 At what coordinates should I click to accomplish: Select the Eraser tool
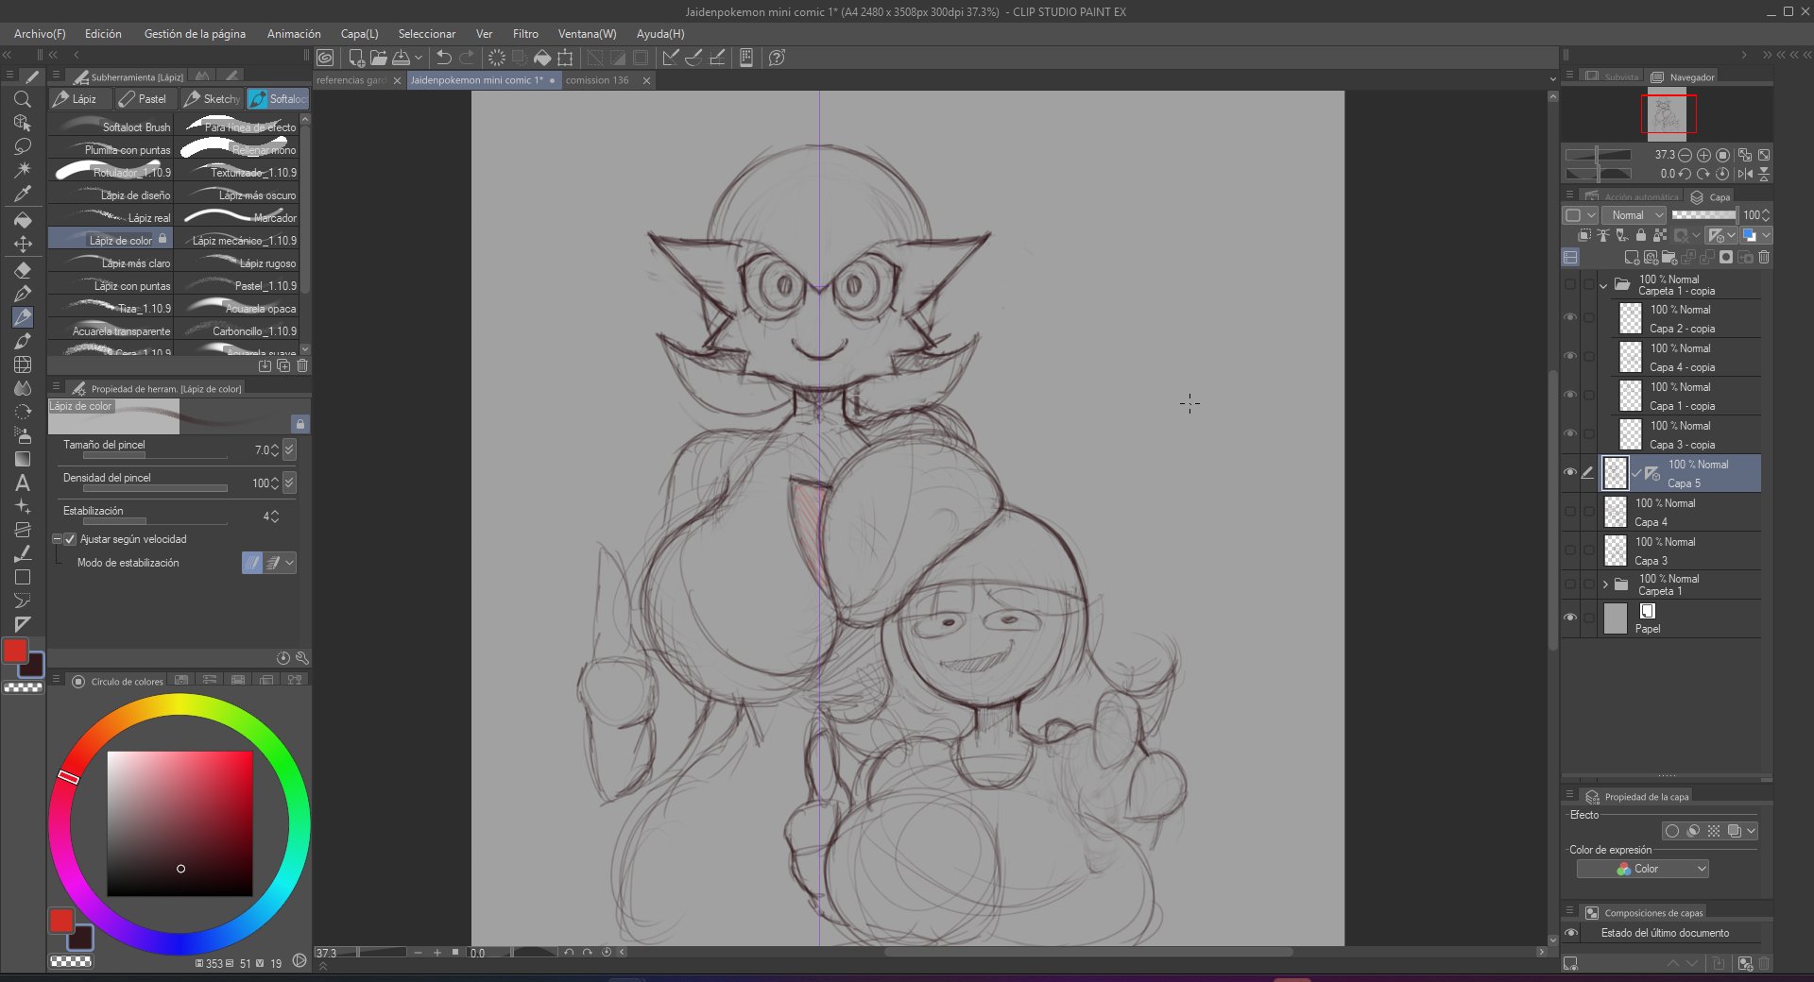coord(23,270)
